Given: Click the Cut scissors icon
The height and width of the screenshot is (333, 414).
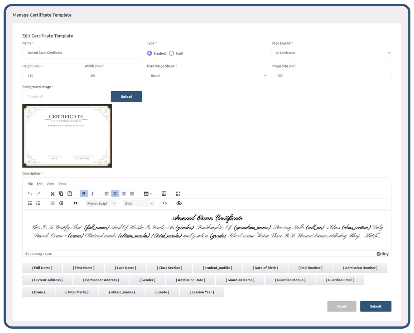Looking at the screenshot, I should coord(52,194).
